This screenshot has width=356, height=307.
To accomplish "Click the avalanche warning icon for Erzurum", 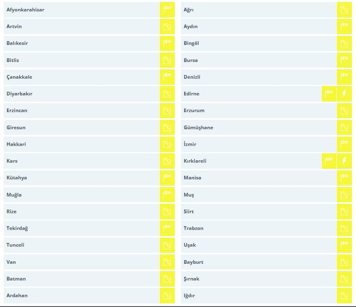I will pyautogui.click(x=344, y=110).
